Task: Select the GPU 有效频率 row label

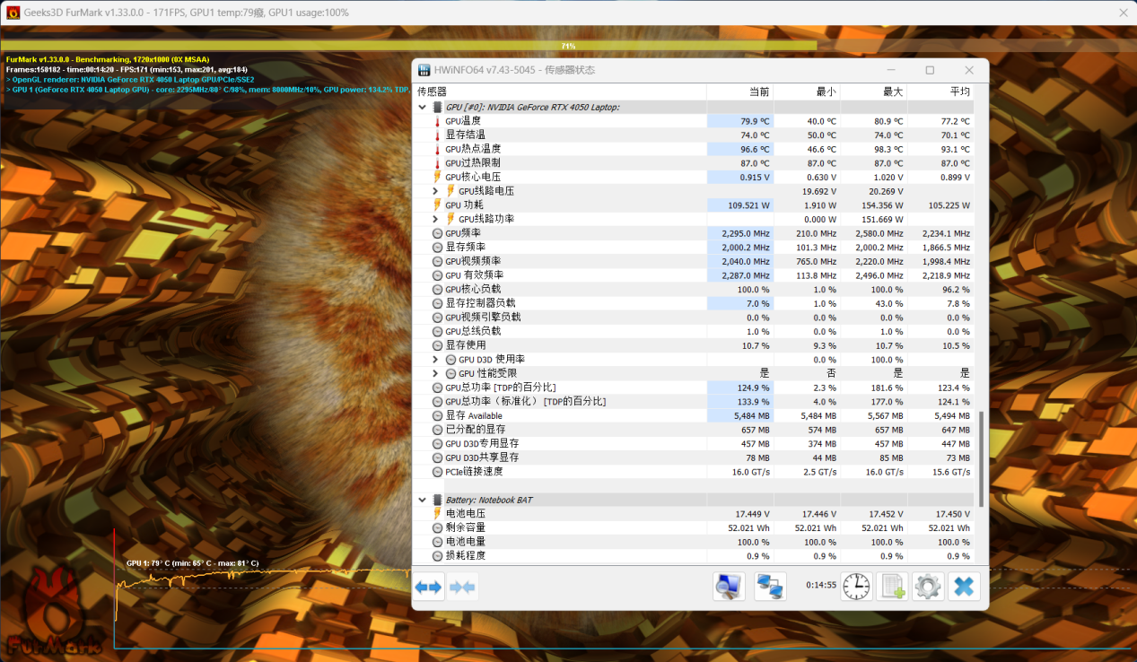Action: 475,275
